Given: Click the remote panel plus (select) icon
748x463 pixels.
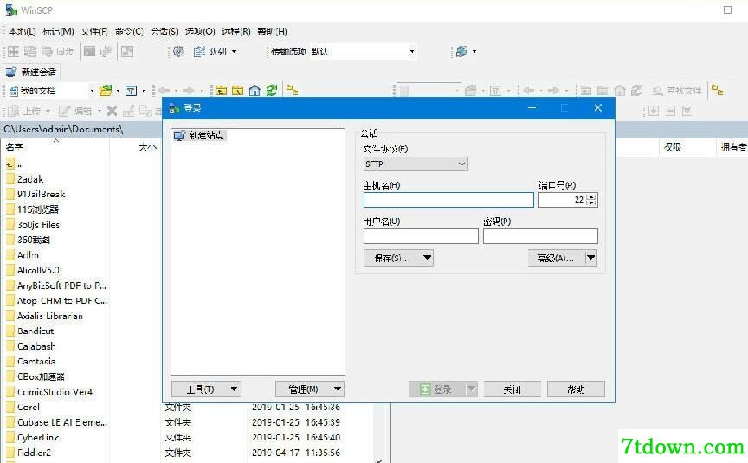Looking at the screenshot, I should pos(654,111).
